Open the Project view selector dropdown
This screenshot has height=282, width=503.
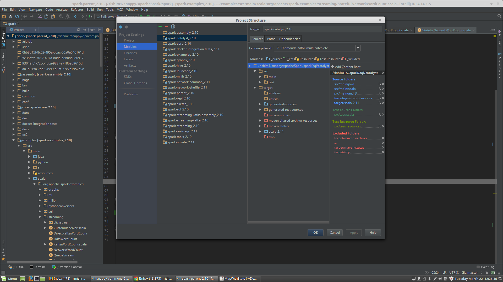click(x=23, y=30)
